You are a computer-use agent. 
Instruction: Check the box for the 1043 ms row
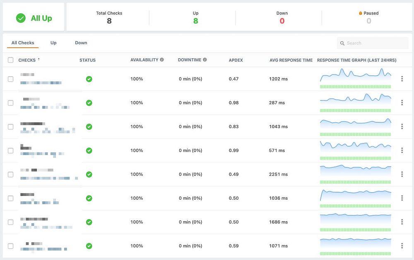(x=11, y=126)
